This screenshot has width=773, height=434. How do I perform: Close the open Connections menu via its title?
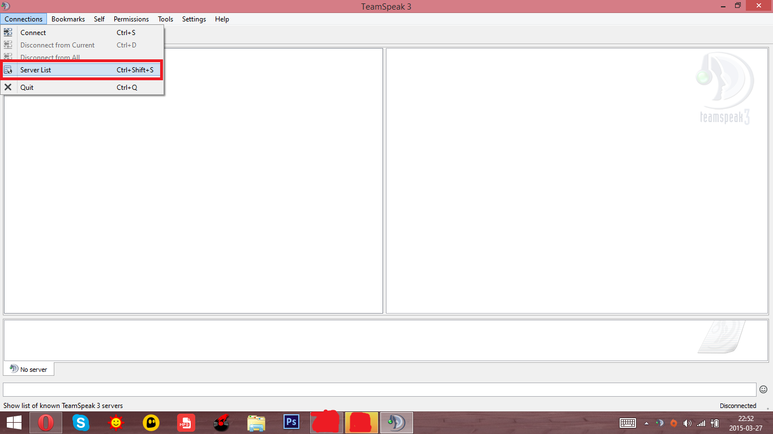[24, 19]
